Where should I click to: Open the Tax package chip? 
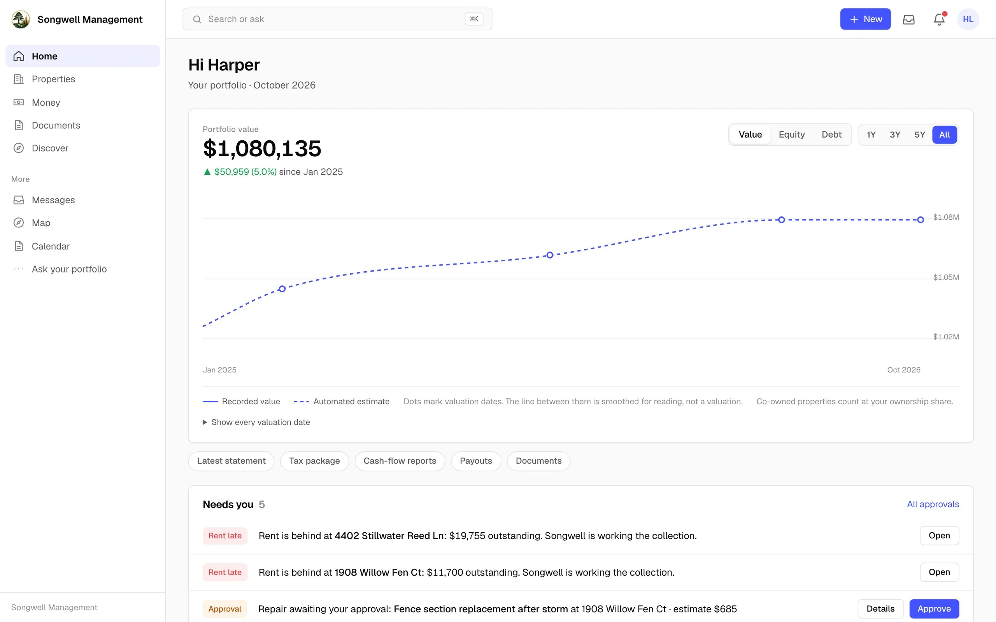click(x=314, y=461)
